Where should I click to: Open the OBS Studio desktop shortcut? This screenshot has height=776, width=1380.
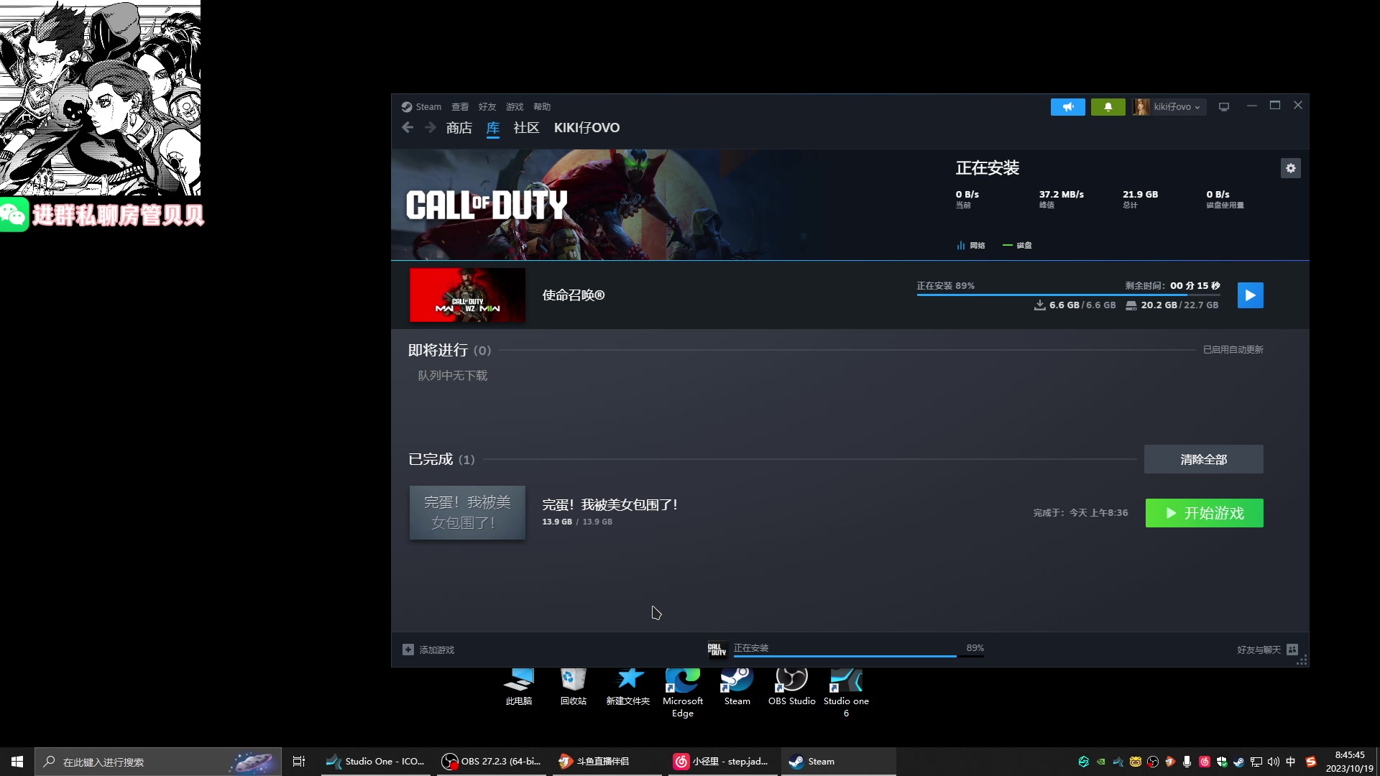tap(791, 687)
